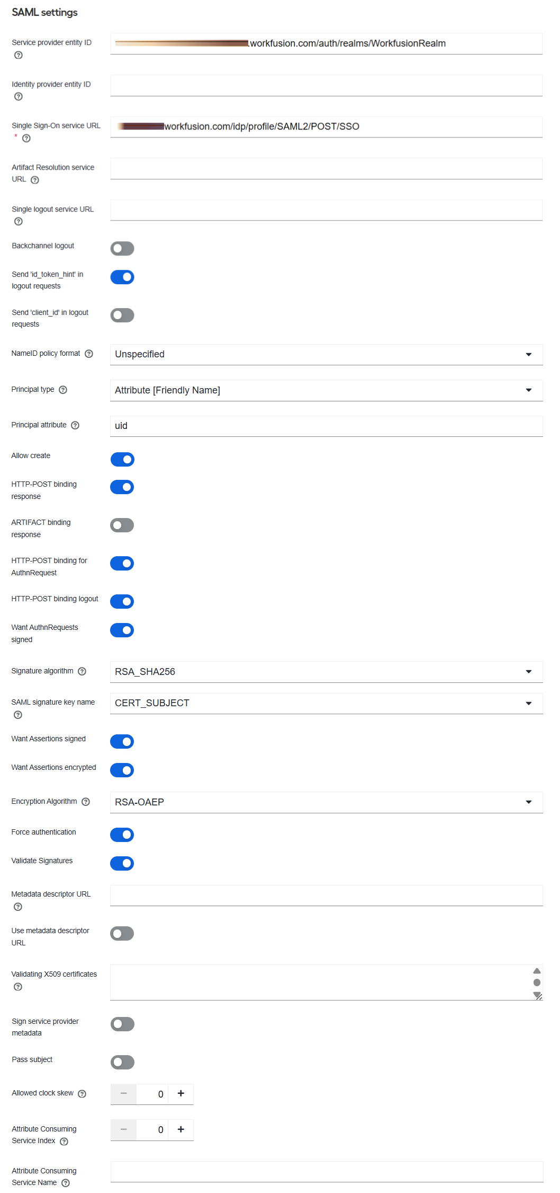This screenshot has width=560, height=1193.
Task: Increase Allowed clock skew with plus button
Action: tap(181, 1093)
